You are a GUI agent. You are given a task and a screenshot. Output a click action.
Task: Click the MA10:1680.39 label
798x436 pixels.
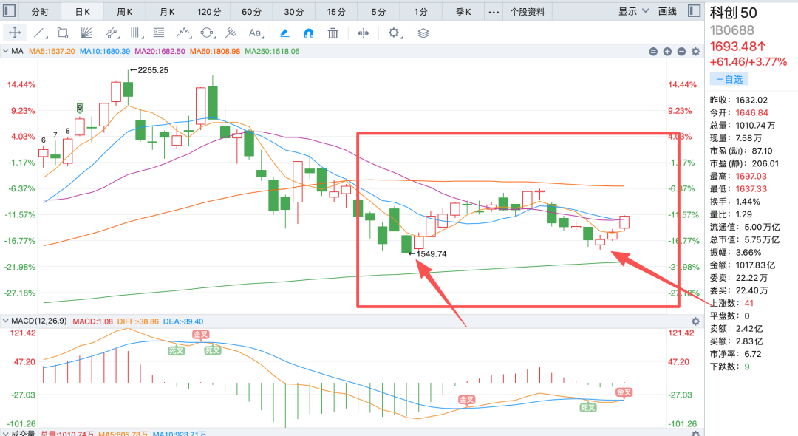point(105,52)
